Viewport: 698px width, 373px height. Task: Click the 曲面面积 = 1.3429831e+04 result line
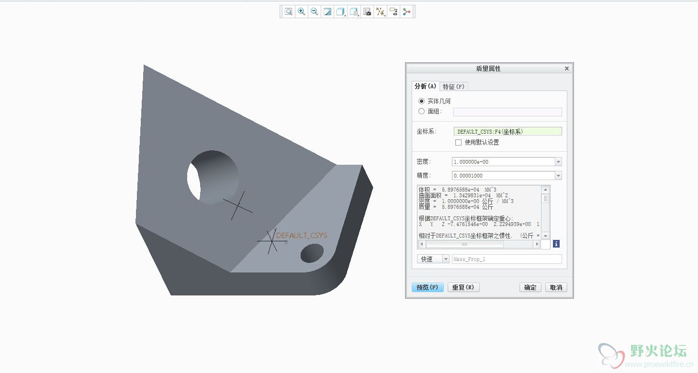point(463,195)
